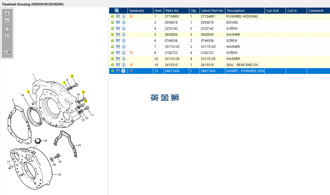The image size is (330, 195).
Task: Click the zoom in diagram button
Action: (7, 14)
